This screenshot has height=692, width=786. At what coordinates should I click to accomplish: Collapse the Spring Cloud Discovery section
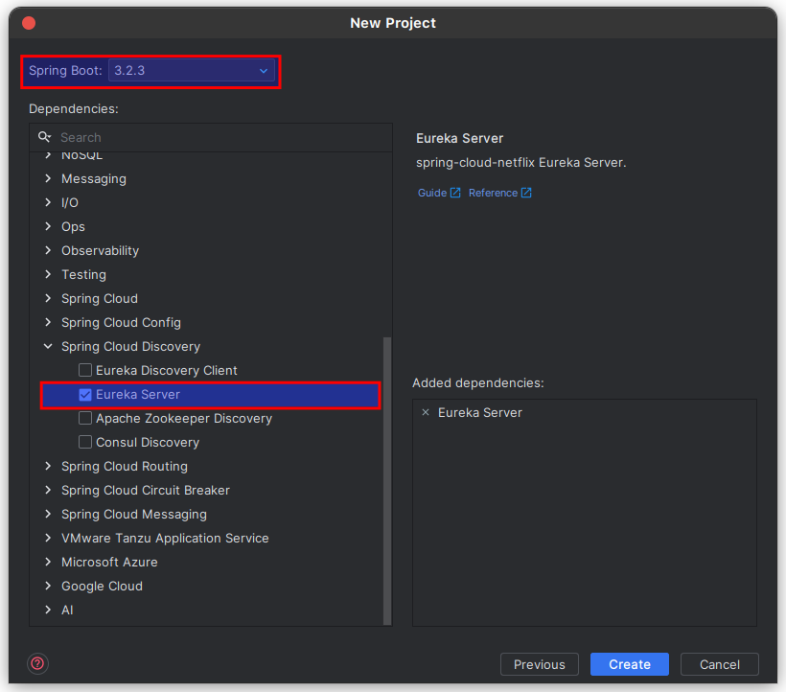coord(47,346)
